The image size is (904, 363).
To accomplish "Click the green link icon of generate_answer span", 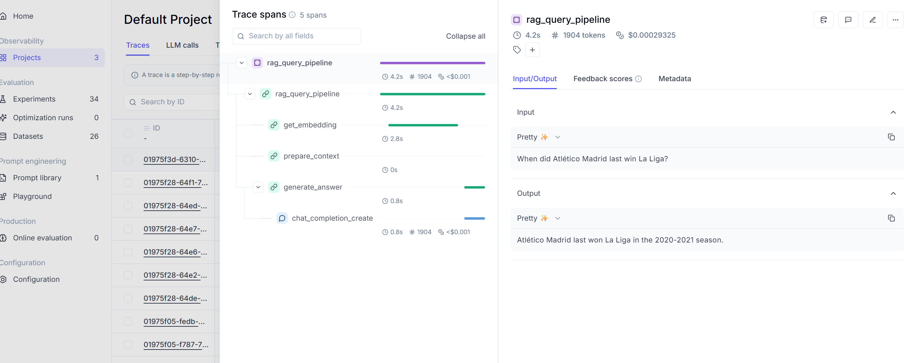I will click(x=274, y=187).
